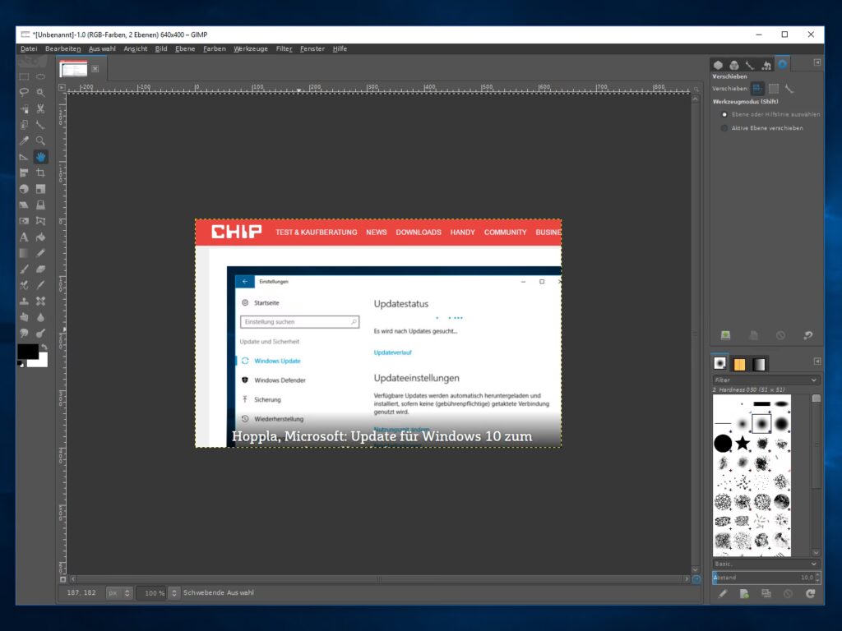Select the star-shaped brush thumbnail
The height and width of the screenshot is (631, 842).
tap(743, 444)
